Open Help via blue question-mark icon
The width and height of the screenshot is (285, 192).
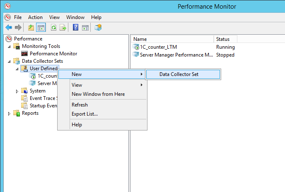click(75, 28)
